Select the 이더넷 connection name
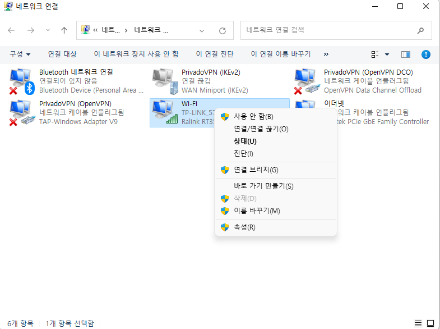This screenshot has height=329, width=440. pyautogui.click(x=334, y=103)
